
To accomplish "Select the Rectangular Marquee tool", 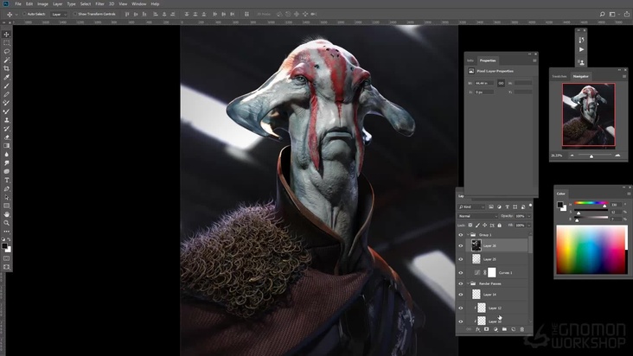I will pos(6,42).
